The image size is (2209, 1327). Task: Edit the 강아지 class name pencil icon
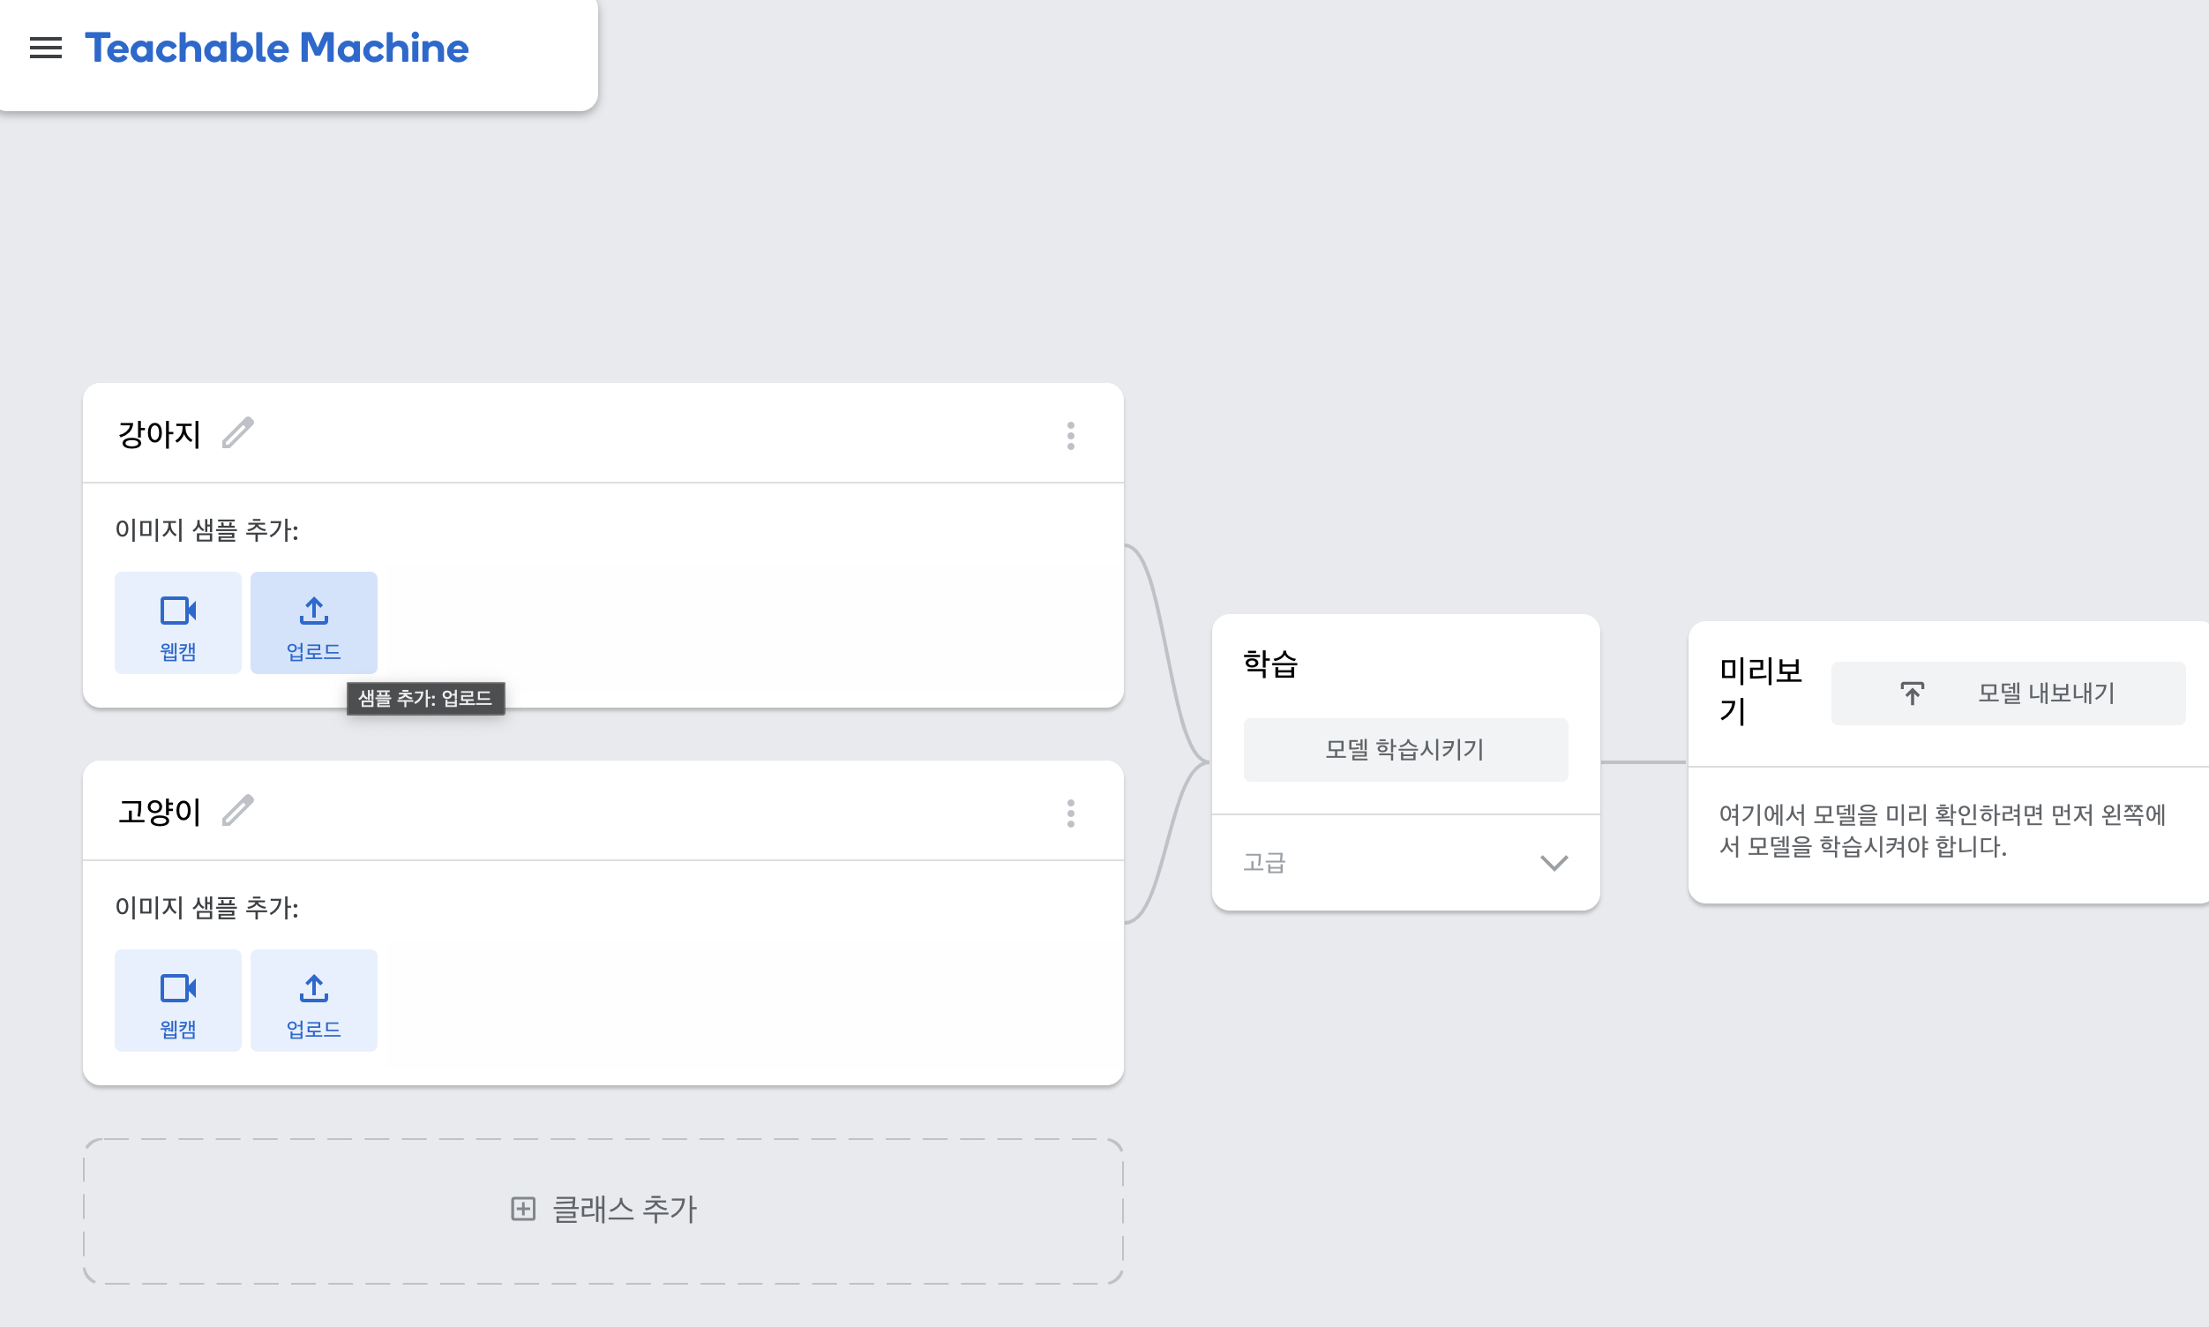[x=238, y=434]
